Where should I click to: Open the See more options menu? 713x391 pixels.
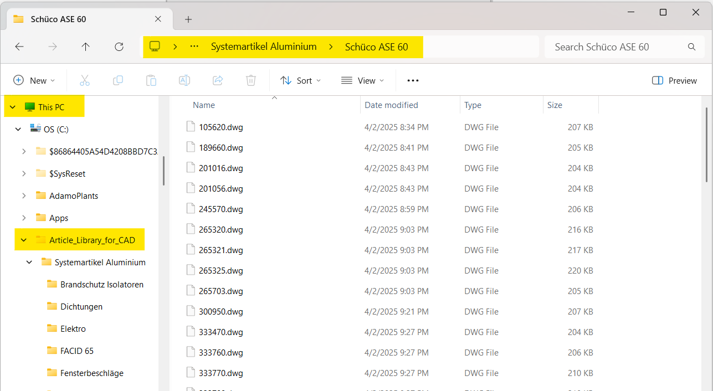(413, 81)
